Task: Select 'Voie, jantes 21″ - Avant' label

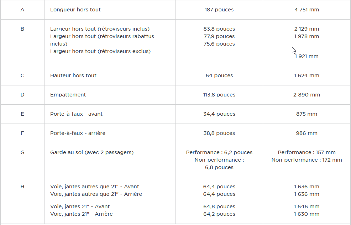Action: point(80,206)
